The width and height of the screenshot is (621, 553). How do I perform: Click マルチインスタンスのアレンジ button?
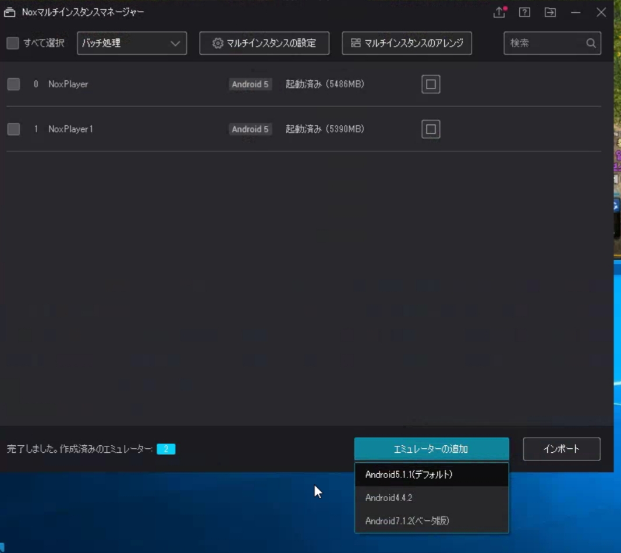click(407, 43)
